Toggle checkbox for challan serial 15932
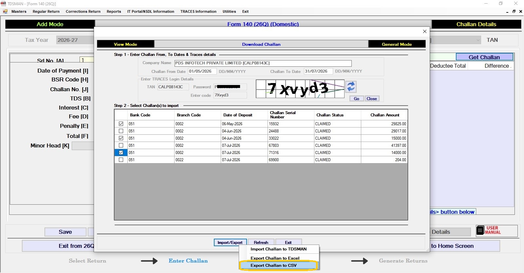The image size is (524, 273). coord(121,124)
